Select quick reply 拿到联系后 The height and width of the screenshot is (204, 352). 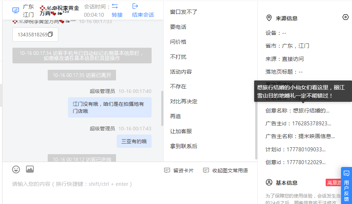pos(184,146)
